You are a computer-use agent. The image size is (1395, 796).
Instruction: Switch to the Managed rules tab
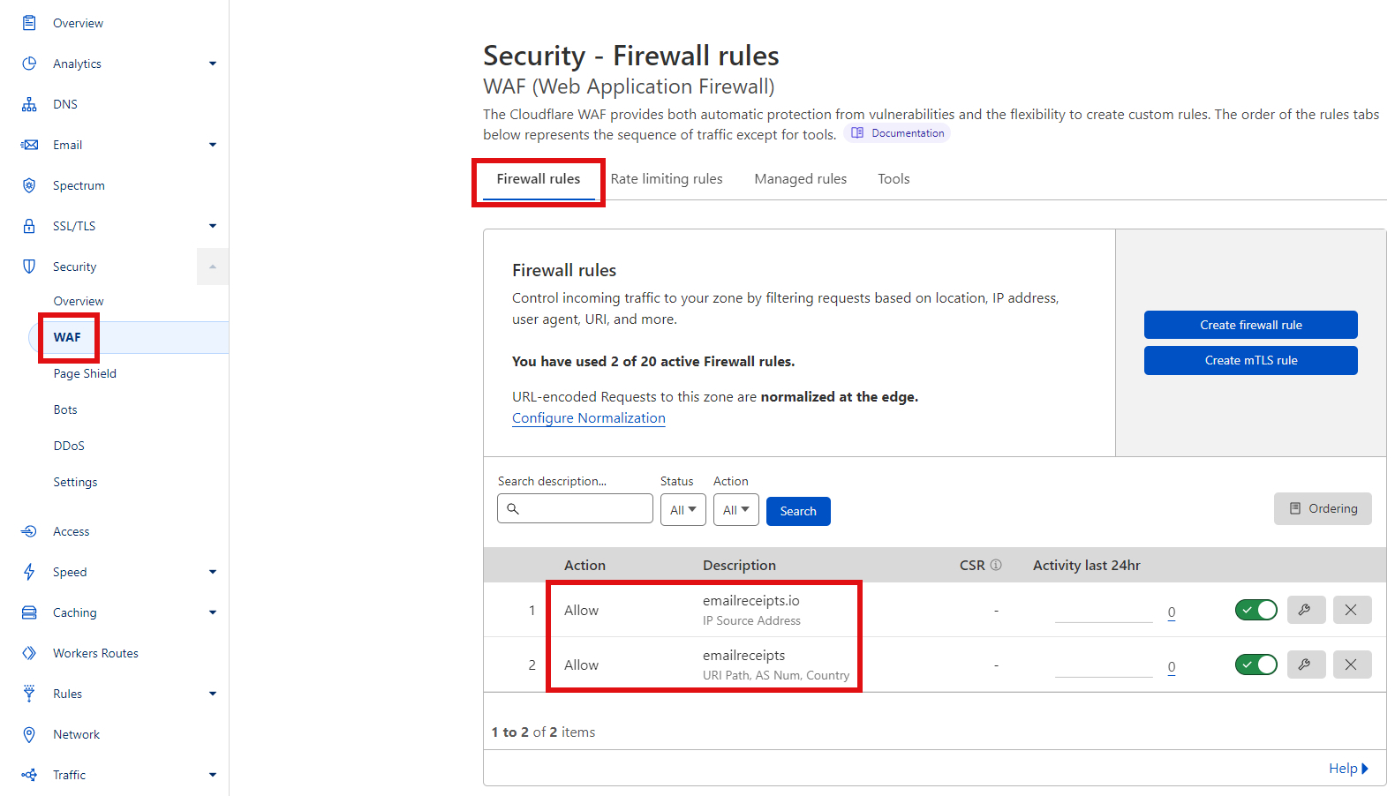point(800,178)
